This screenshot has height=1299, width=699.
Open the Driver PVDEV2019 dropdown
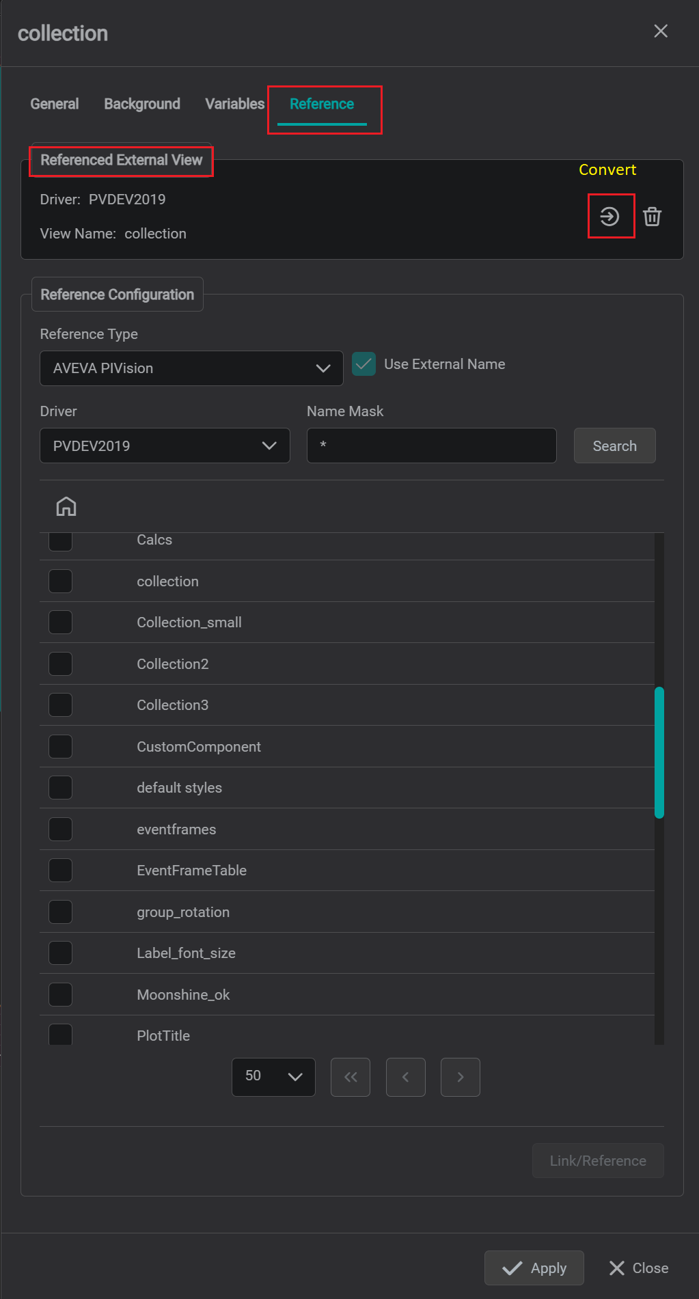(x=165, y=446)
